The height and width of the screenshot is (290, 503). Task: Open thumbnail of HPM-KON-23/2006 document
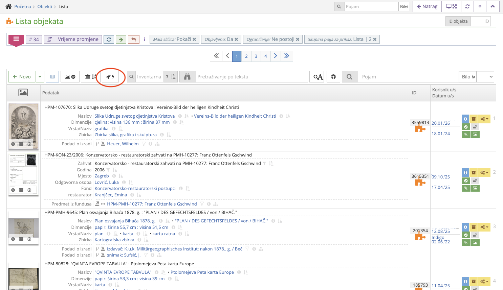point(23,174)
